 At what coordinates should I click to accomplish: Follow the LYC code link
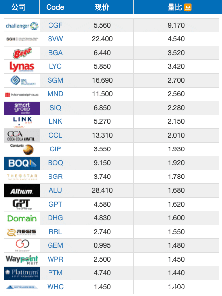coord(55,66)
